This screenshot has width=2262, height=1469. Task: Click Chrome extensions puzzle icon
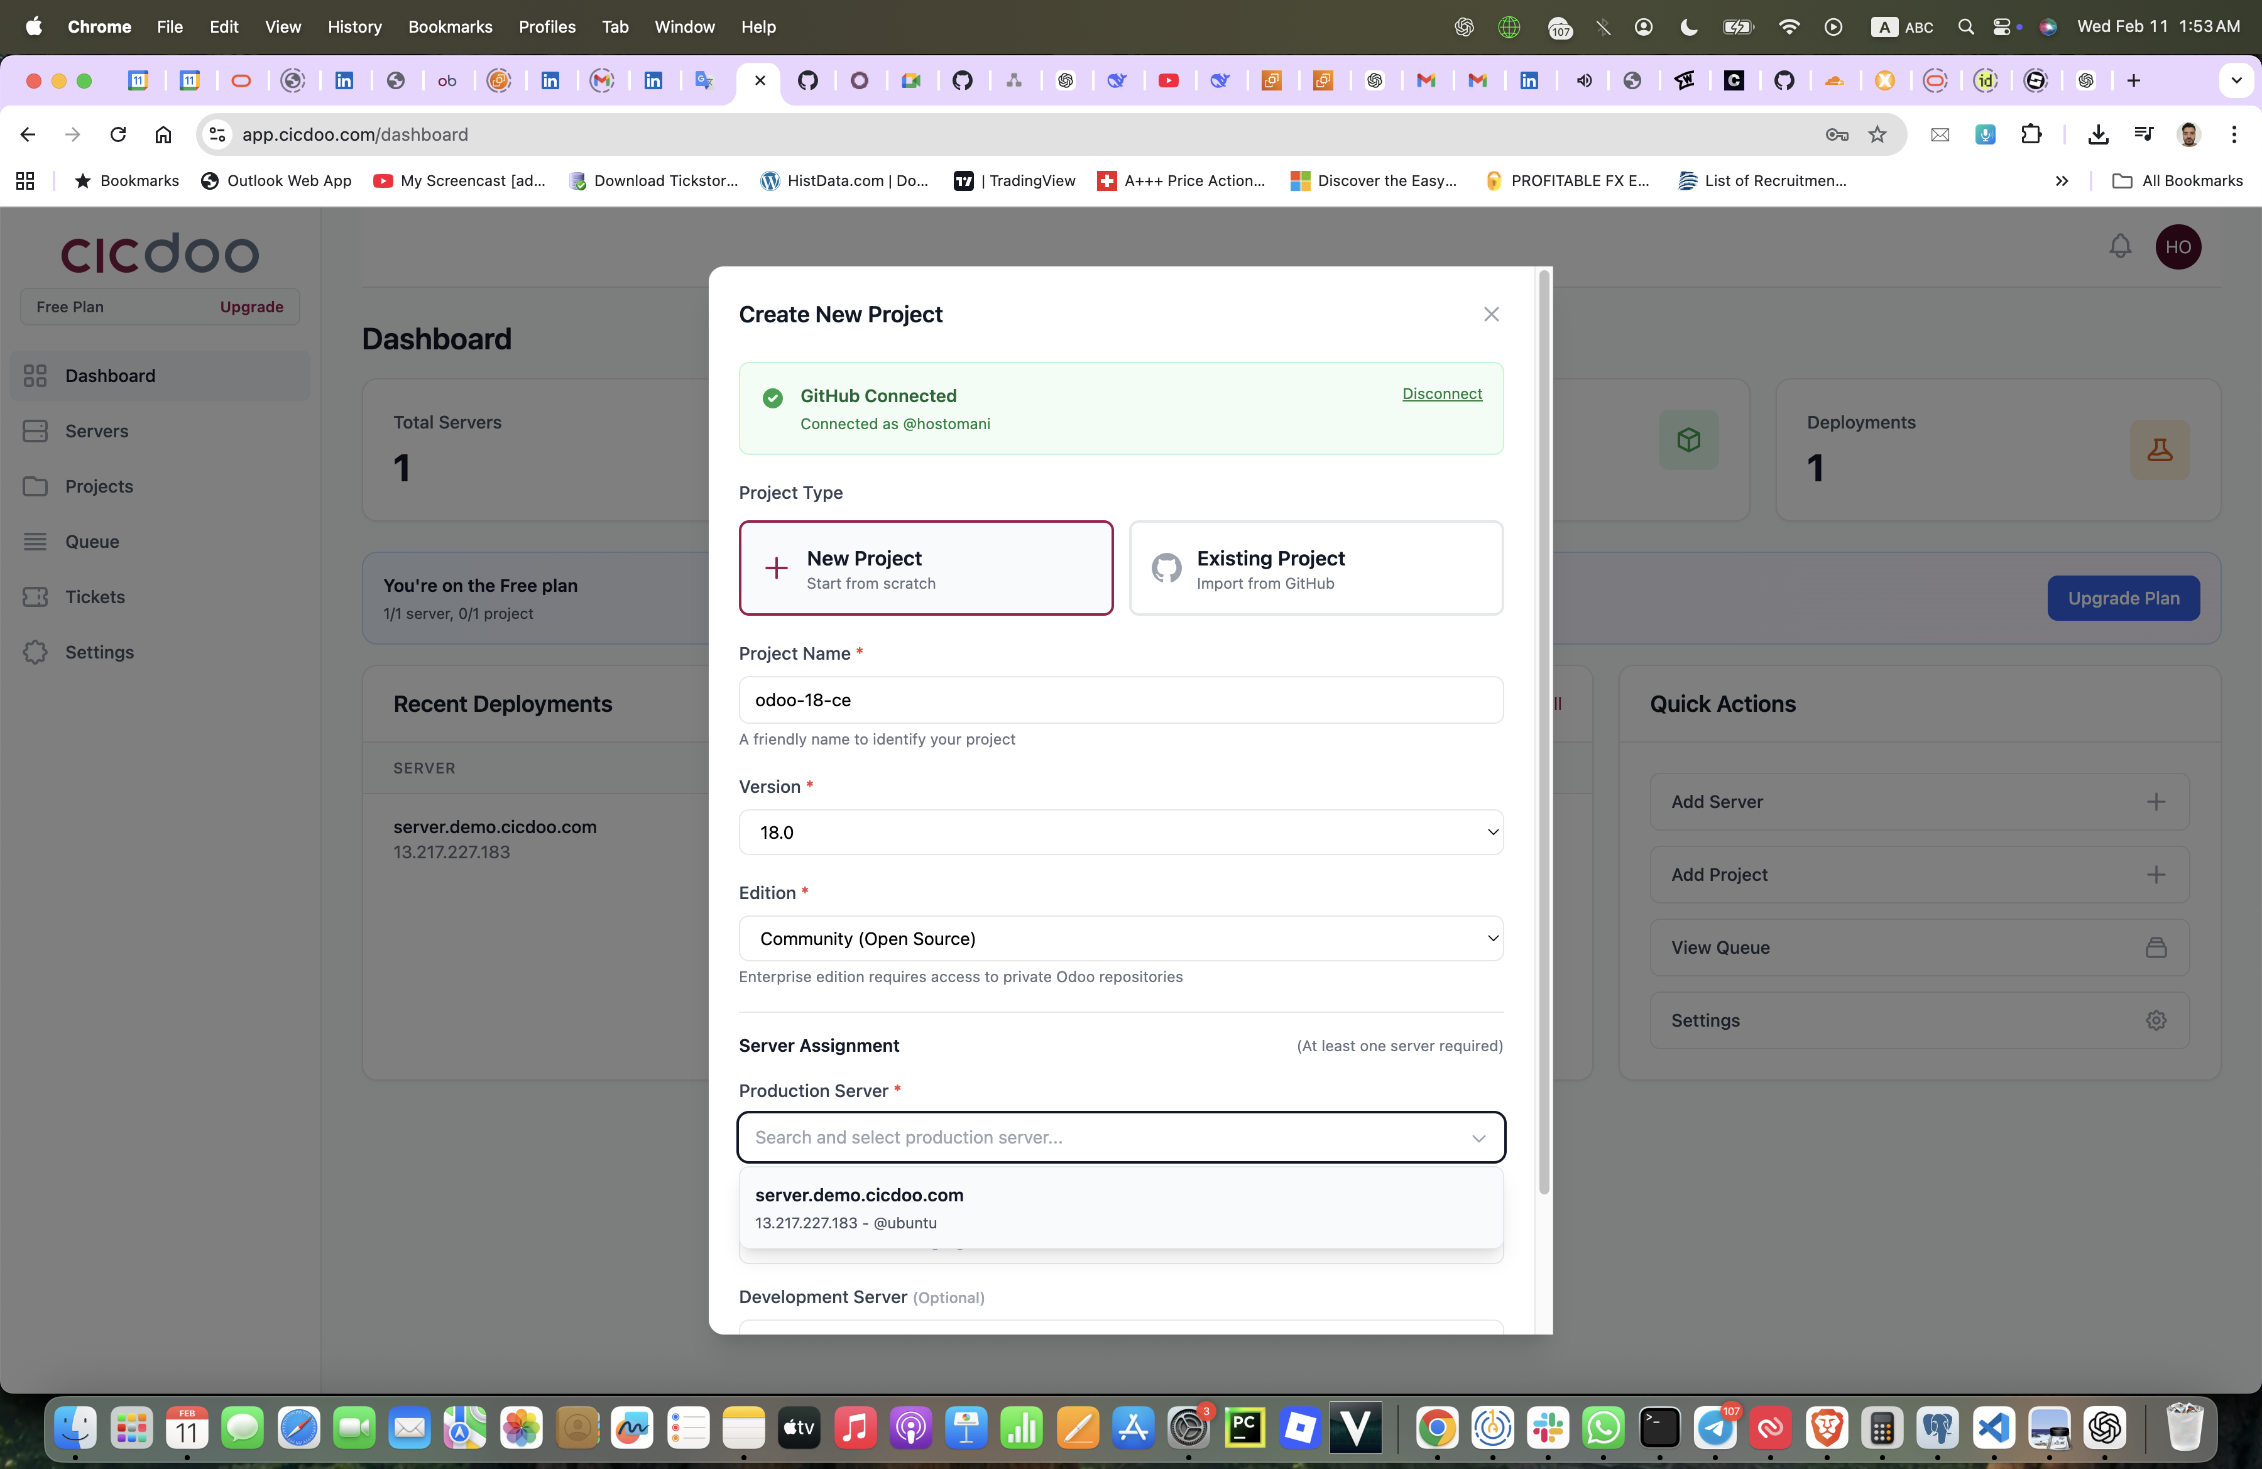click(2030, 134)
